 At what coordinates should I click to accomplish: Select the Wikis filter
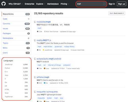click(x=16, y=48)
